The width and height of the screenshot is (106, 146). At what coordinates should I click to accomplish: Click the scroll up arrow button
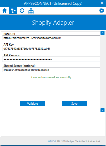pyautogui.click(x=102, y=33)
